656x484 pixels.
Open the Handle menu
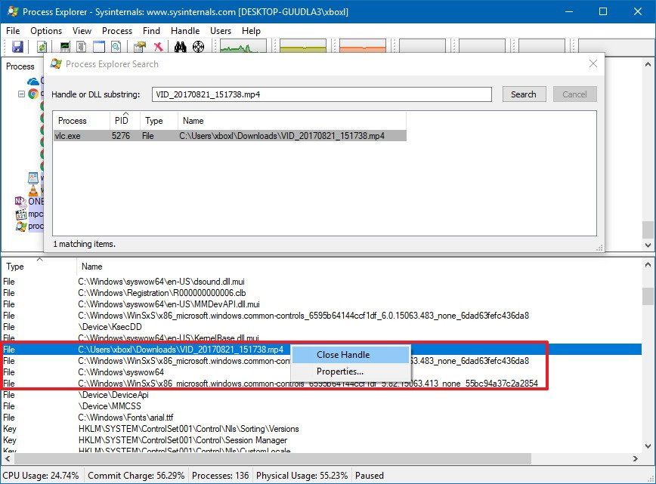(x=184, y=31)
